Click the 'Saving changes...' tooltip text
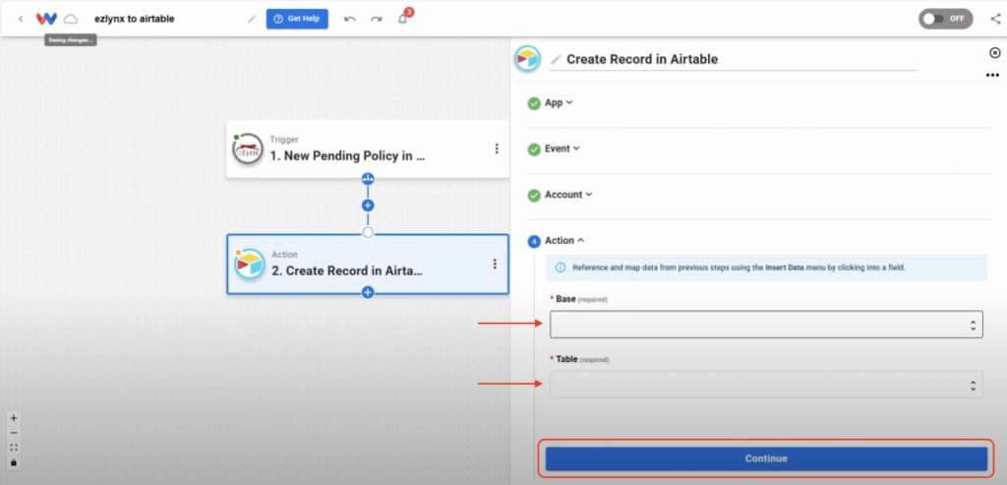This screenshot has height=485, width=1007. tap(71, 39)
